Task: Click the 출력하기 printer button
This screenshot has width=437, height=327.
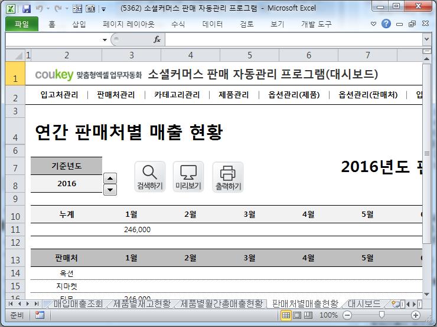Action: (x=228, y=177)
